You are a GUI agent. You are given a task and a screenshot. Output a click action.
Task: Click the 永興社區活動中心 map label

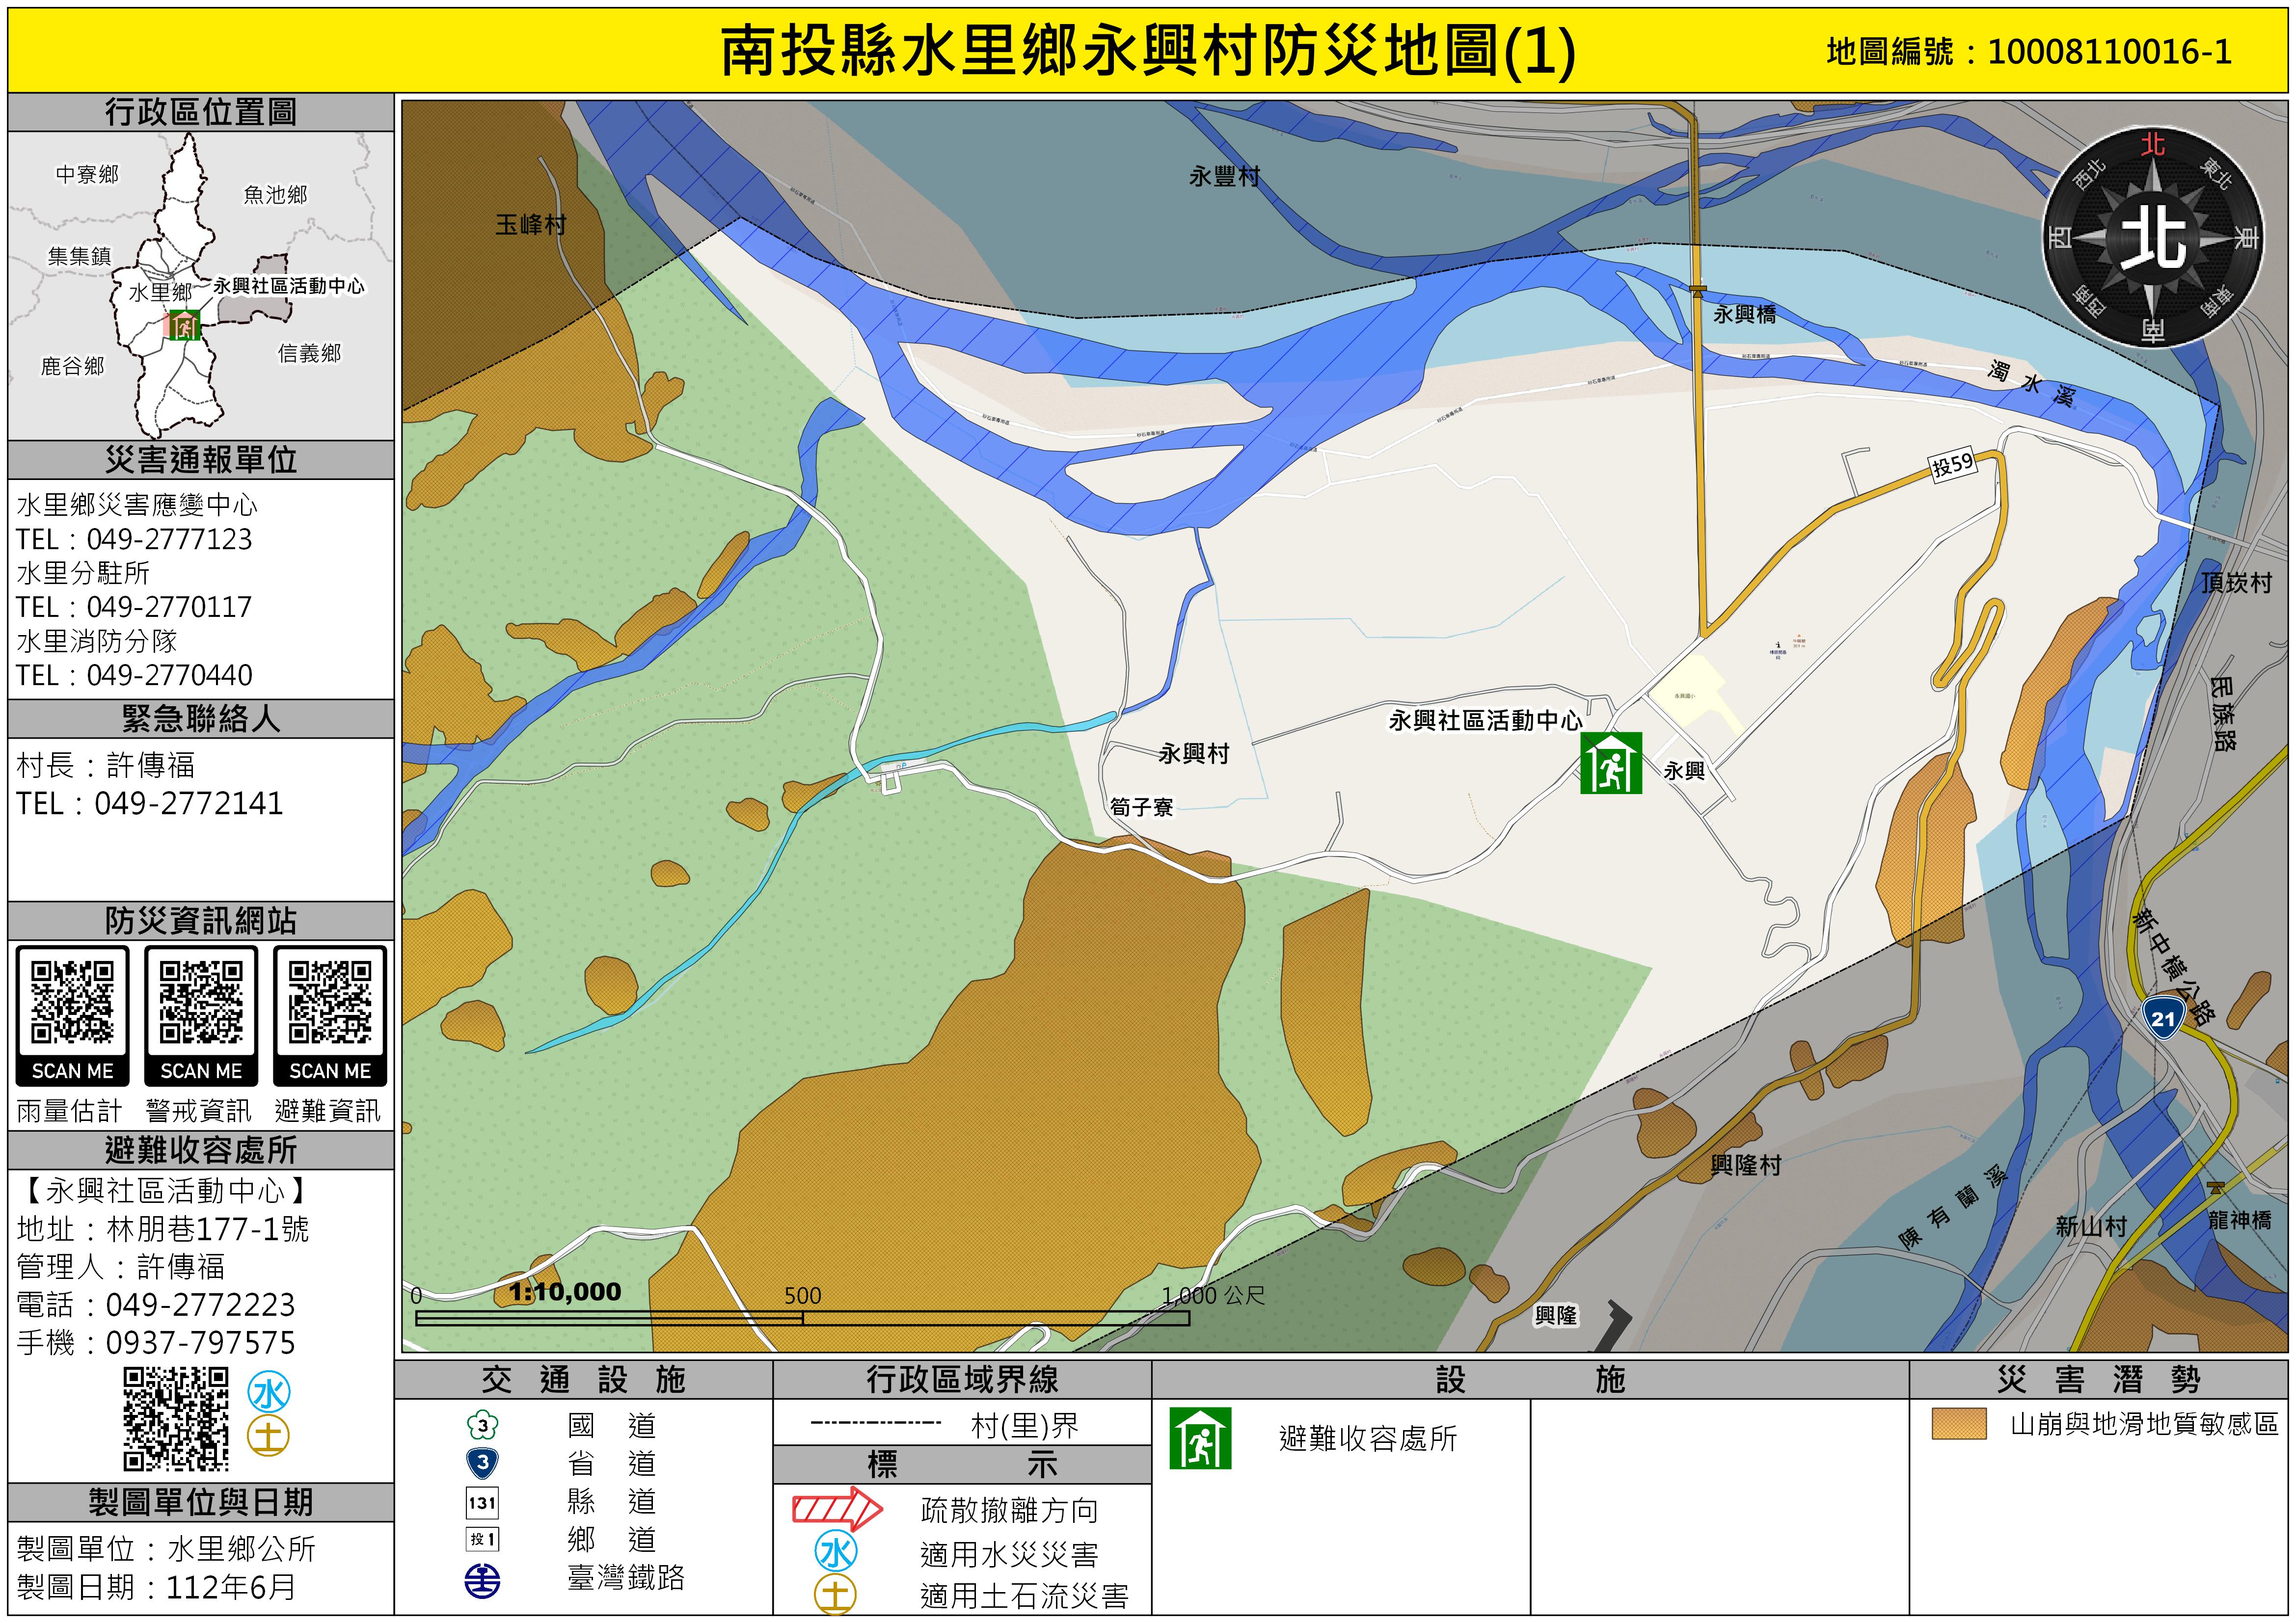(1485, 720)
